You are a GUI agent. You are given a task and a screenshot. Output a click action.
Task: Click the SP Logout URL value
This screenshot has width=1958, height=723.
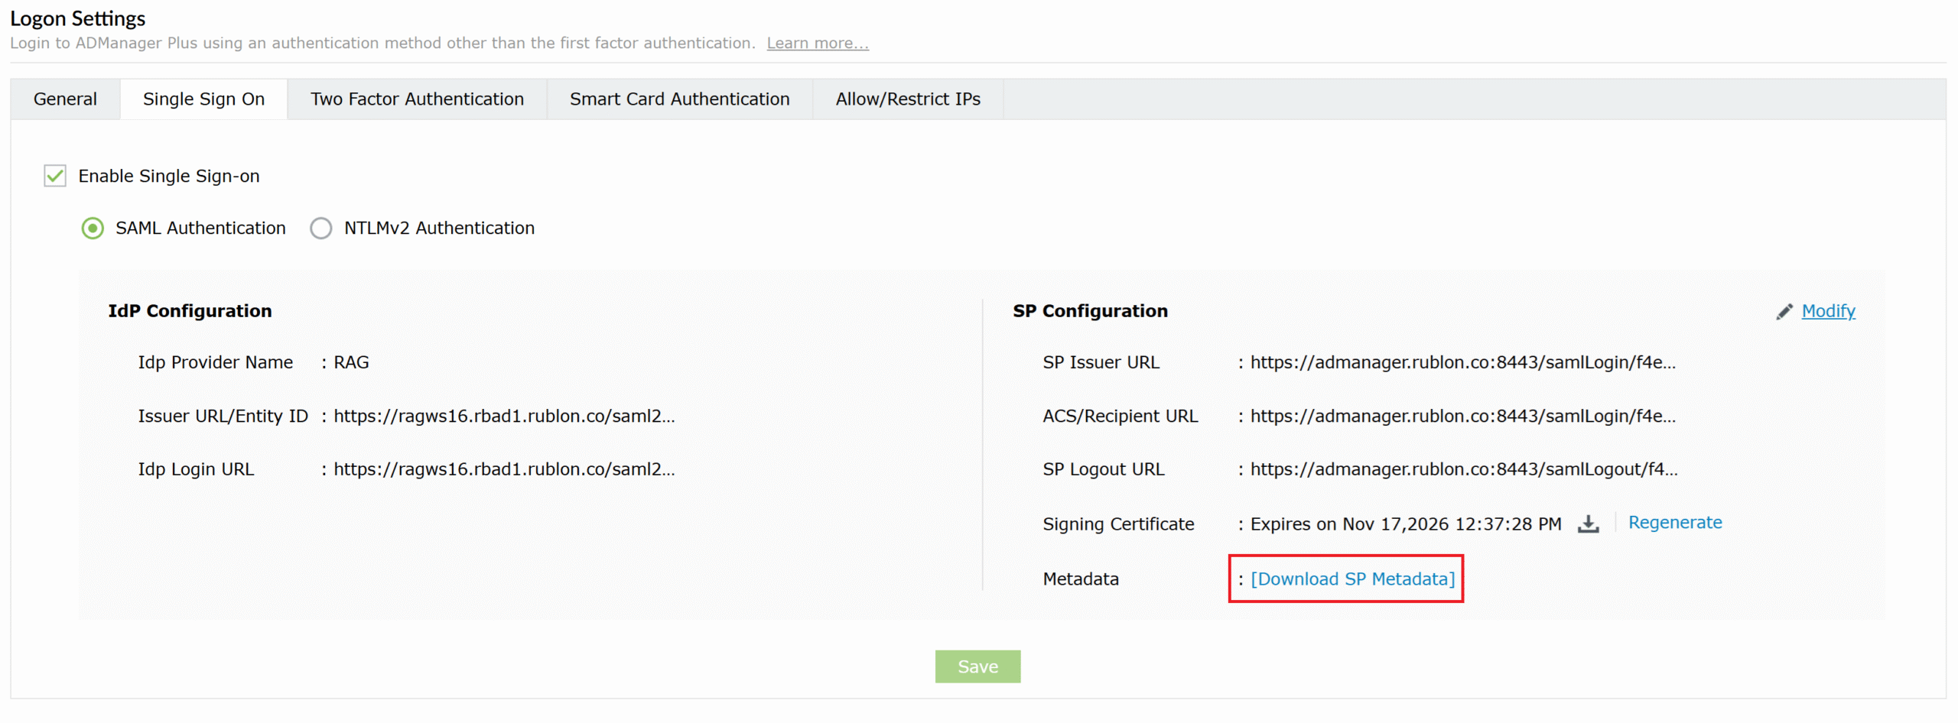pyautogui.click(x=1463, y=469)
